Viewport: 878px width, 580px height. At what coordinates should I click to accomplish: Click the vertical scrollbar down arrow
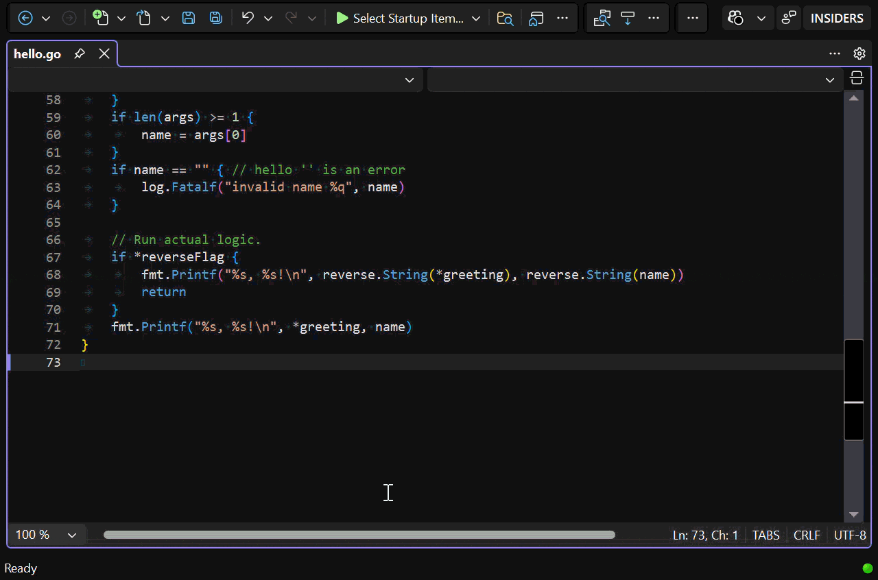pos(854,514)
